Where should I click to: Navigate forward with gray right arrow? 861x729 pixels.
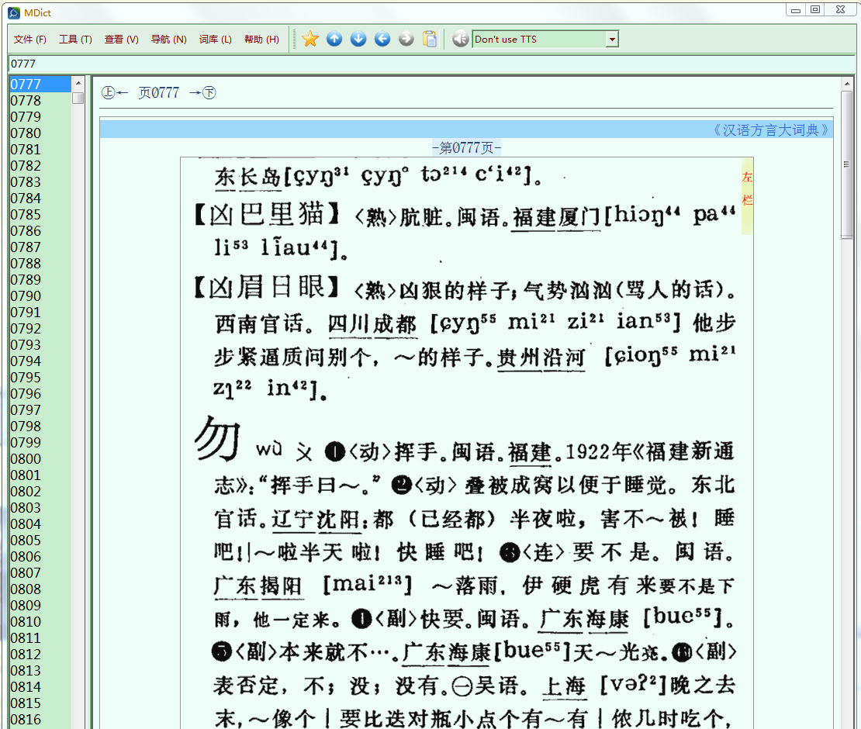(x=406, y=39)
